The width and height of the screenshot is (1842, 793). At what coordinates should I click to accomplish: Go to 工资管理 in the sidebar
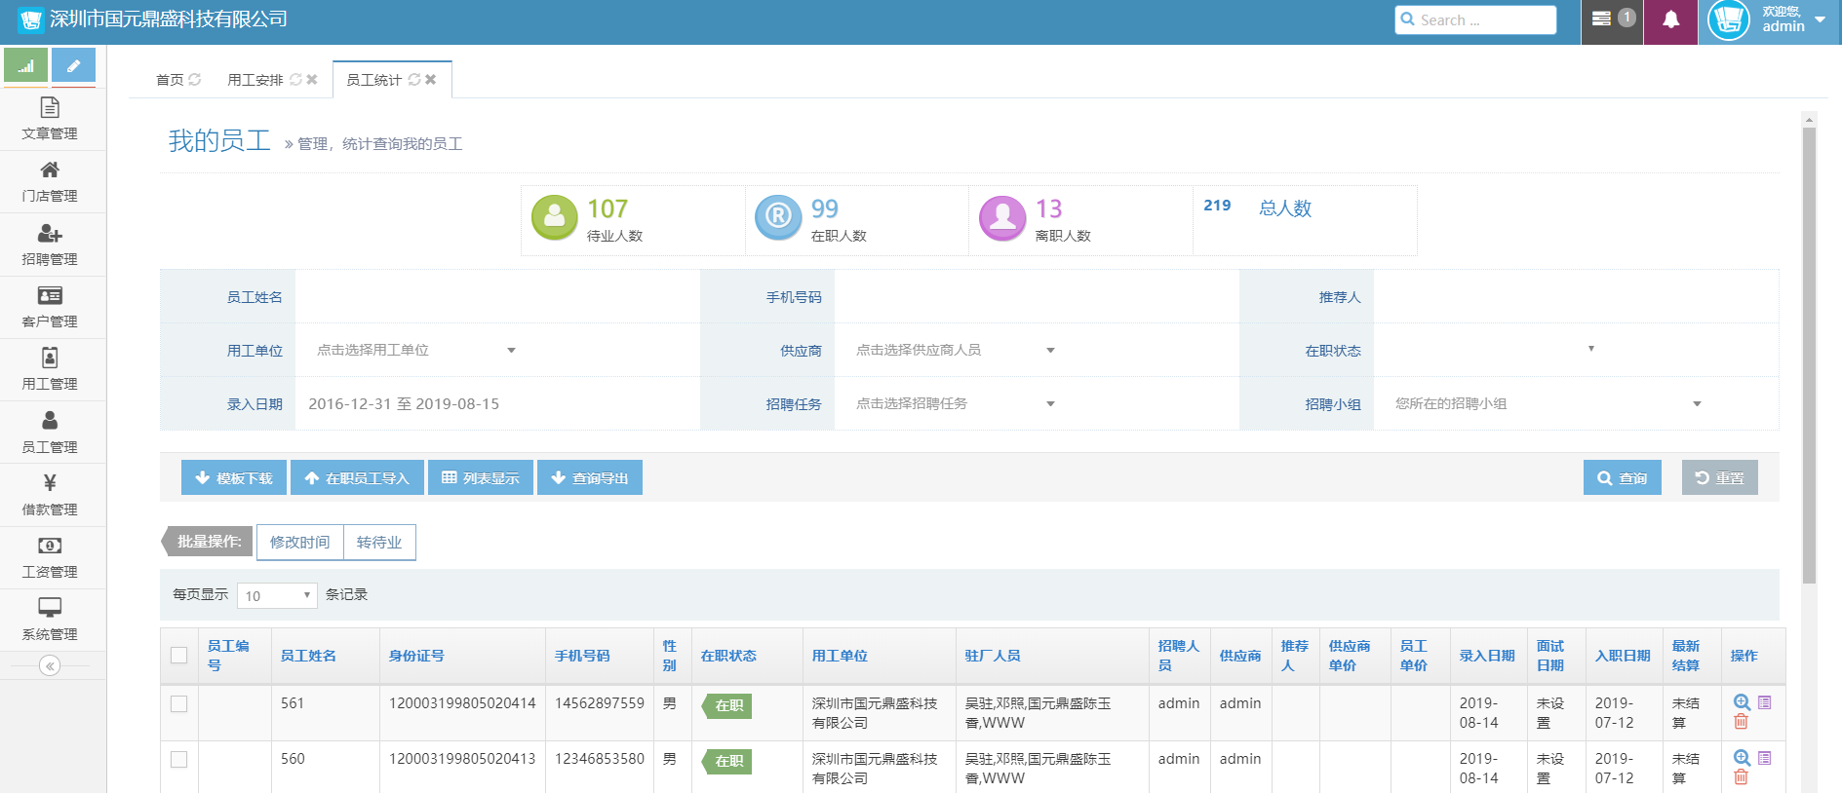pos(50,557)
